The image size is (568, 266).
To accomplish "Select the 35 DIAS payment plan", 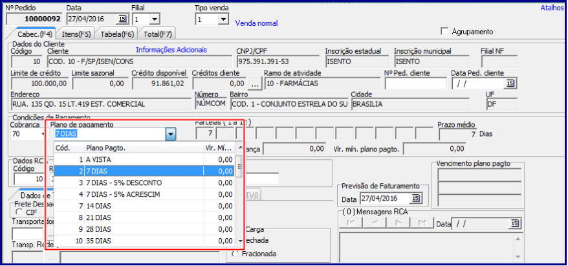I will tap(144, 241).
